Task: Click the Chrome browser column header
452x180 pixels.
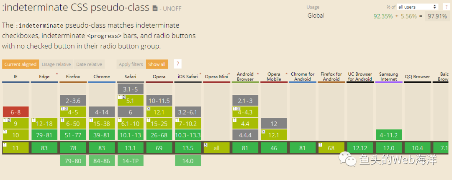Action: point(102,77)
